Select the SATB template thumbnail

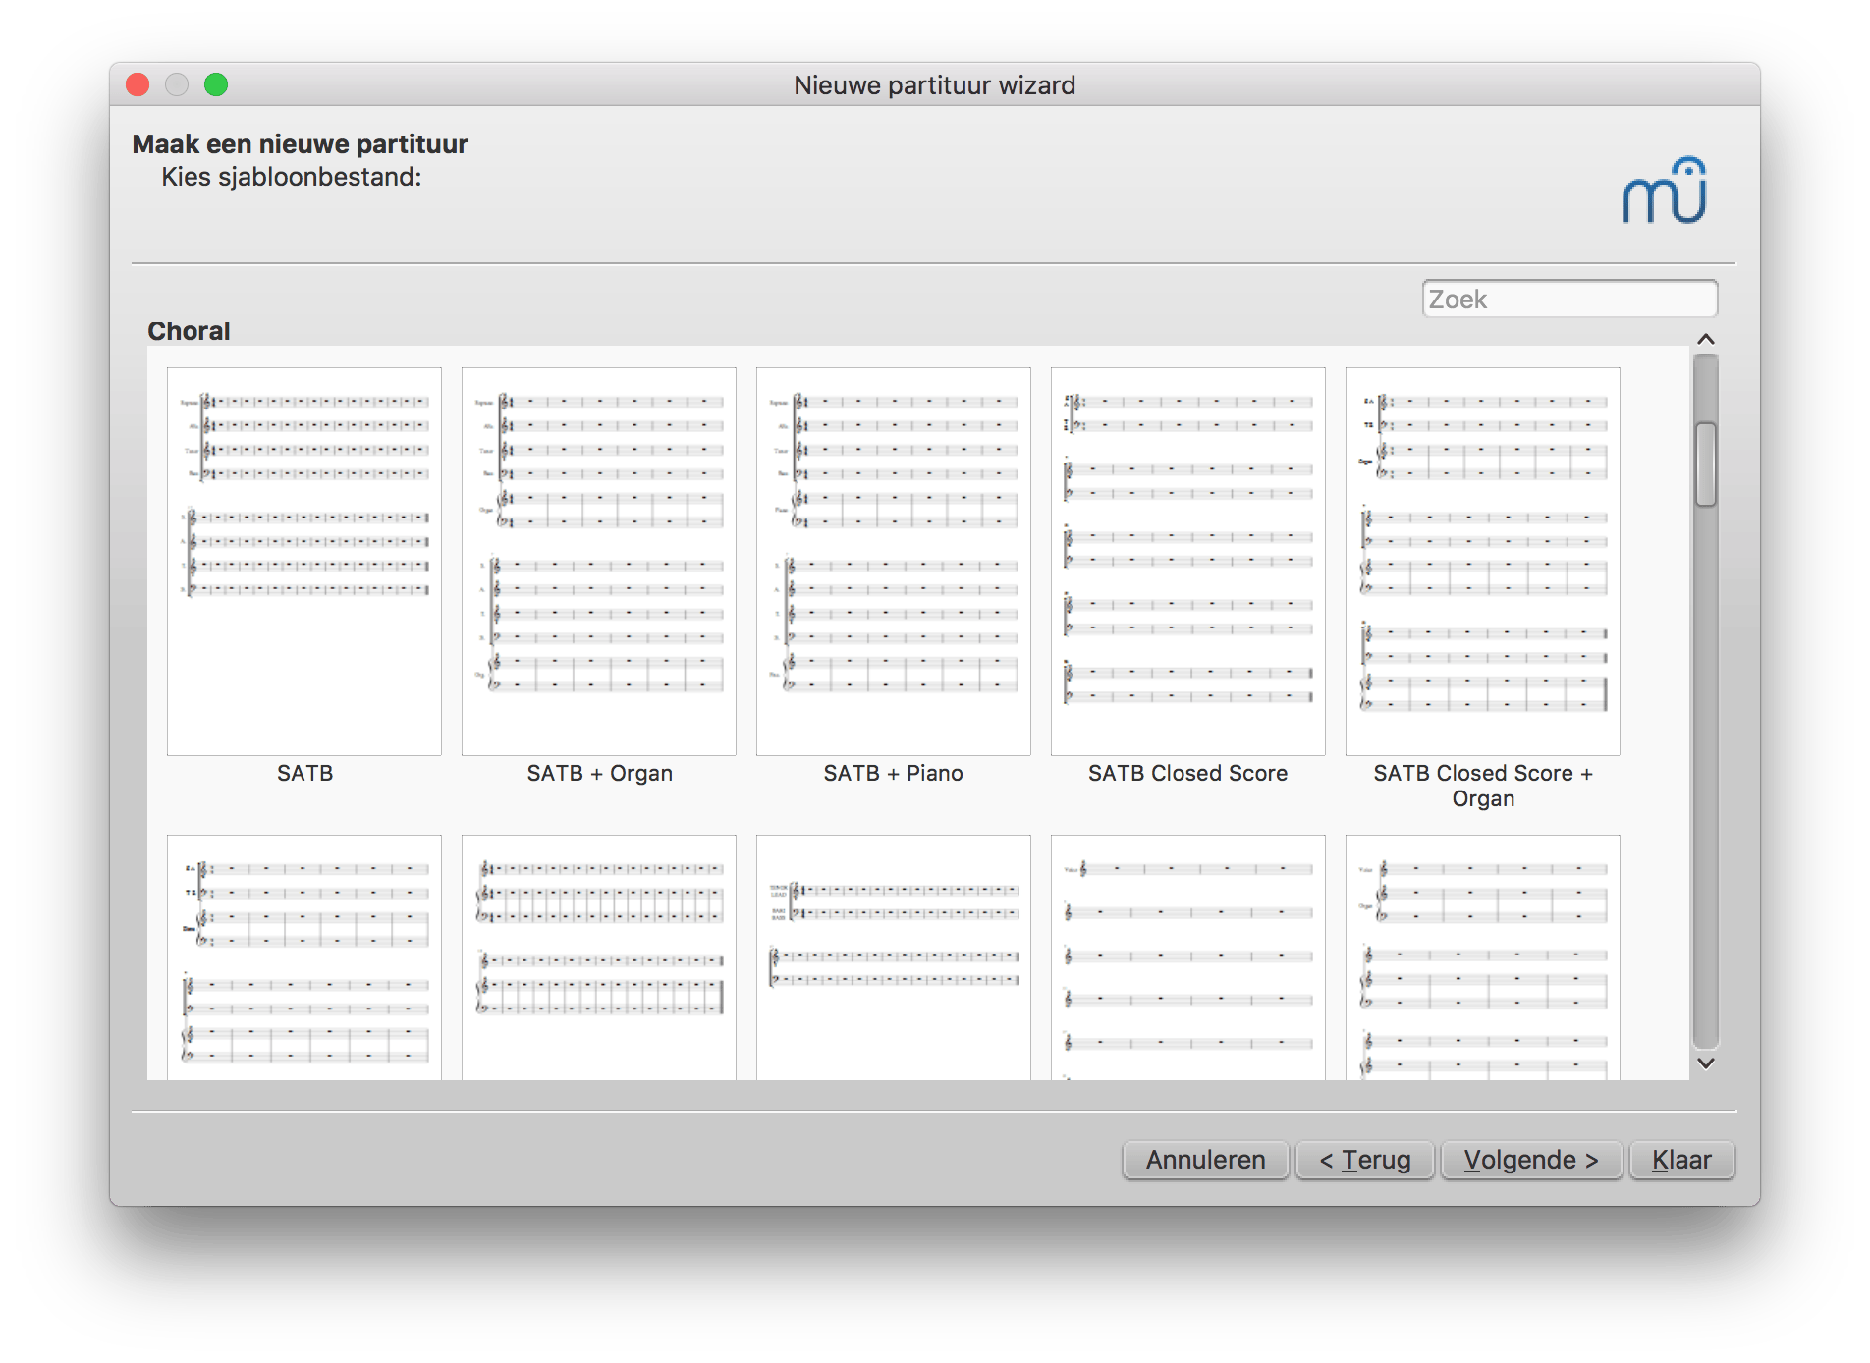point(304,561)
